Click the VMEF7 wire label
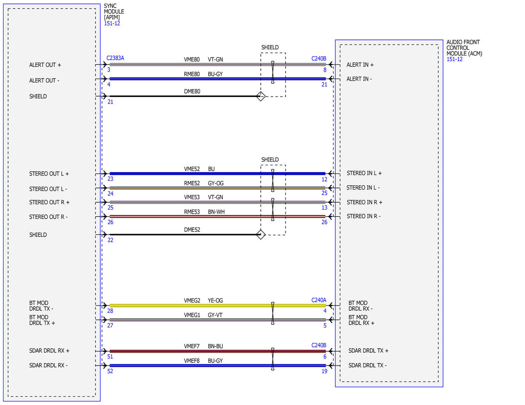Screen dimensions: 525x405 (192, 346)
